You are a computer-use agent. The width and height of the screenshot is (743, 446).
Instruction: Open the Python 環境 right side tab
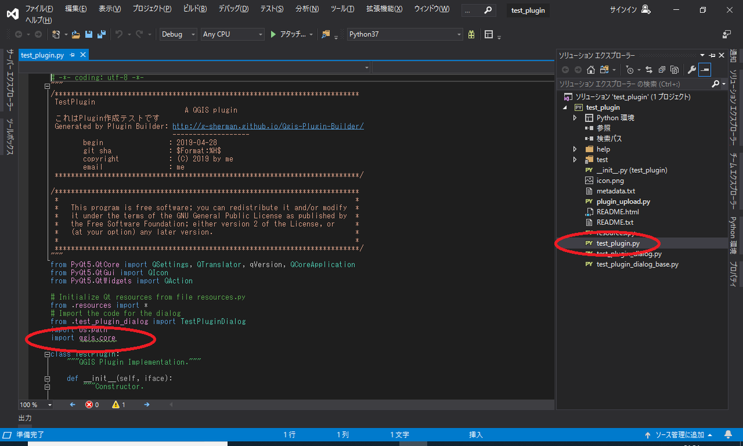point(732,235)
